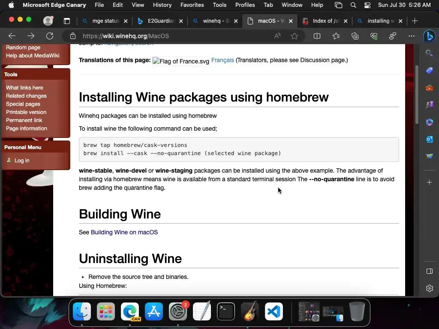This screenshot has width=439, height=329.
Task: Open Outlook in sidebar
Action: [429, 139]
